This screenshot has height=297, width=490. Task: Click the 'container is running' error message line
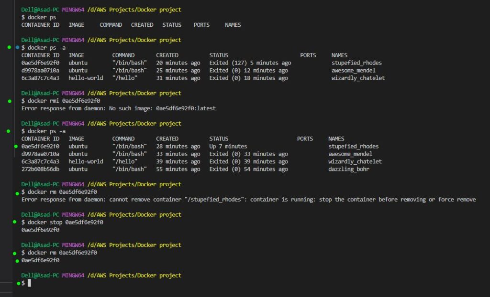tap(248, 199)
